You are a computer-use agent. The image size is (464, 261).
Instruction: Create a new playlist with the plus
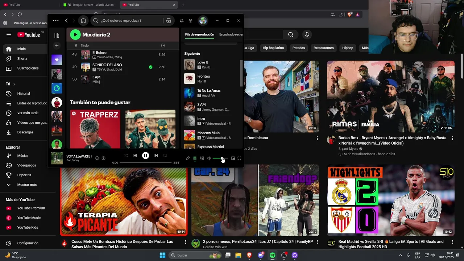57,46
